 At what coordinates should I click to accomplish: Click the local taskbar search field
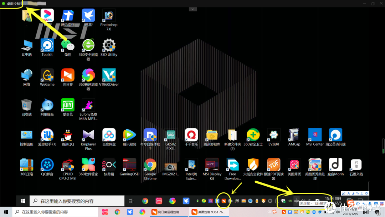pos(55,212)
